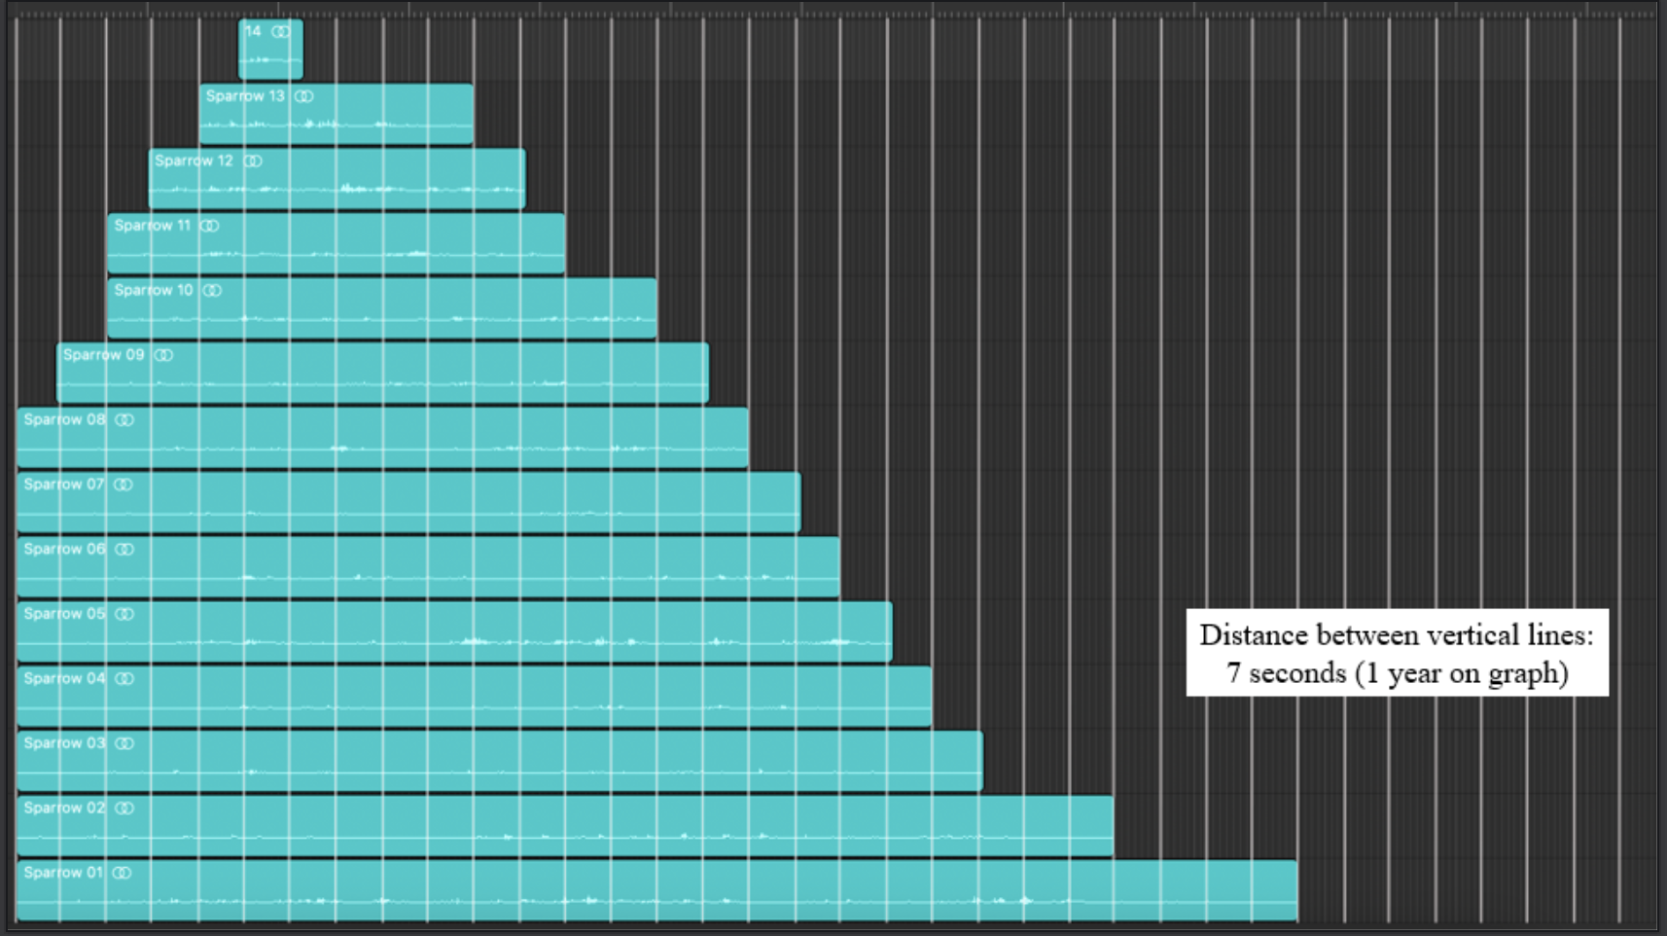
Task: Click the stereo icon on Sparrow 04 region
Action: [124, 678]
